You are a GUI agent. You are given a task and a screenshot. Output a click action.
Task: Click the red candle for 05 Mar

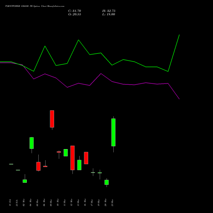pos(38,166)
